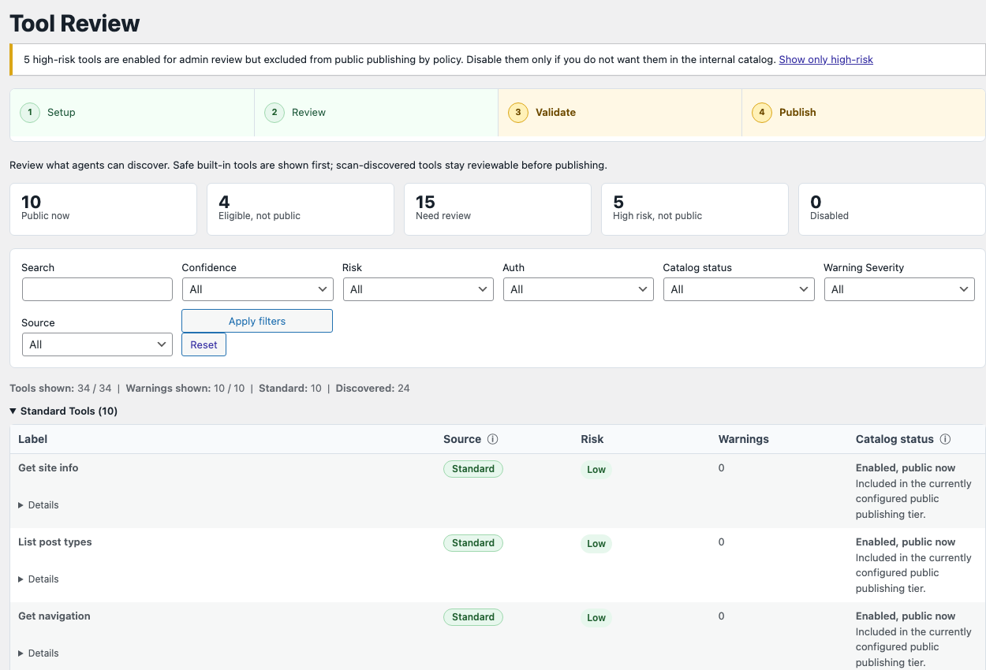The width and height of the screenshot is (986, 670).
Task: Click the Discovered: 24 count text
Action: pos(372,388)
